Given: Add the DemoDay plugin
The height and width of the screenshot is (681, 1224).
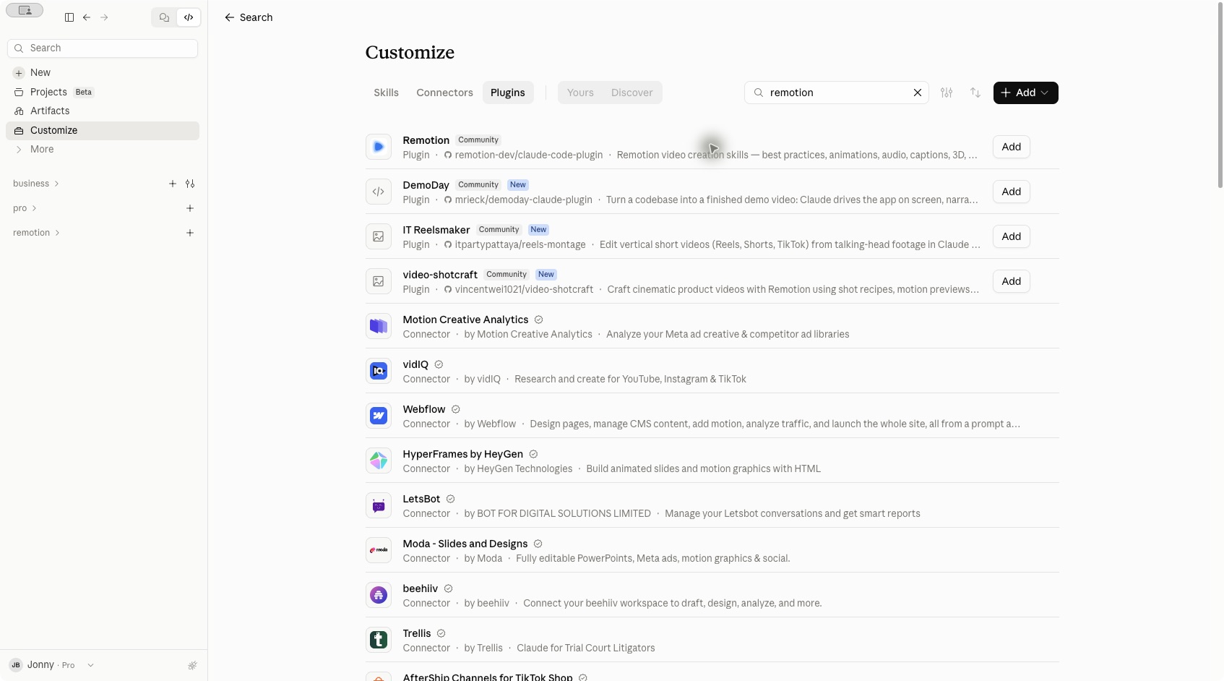Looking at the screenshot, I should (1012, 192).
